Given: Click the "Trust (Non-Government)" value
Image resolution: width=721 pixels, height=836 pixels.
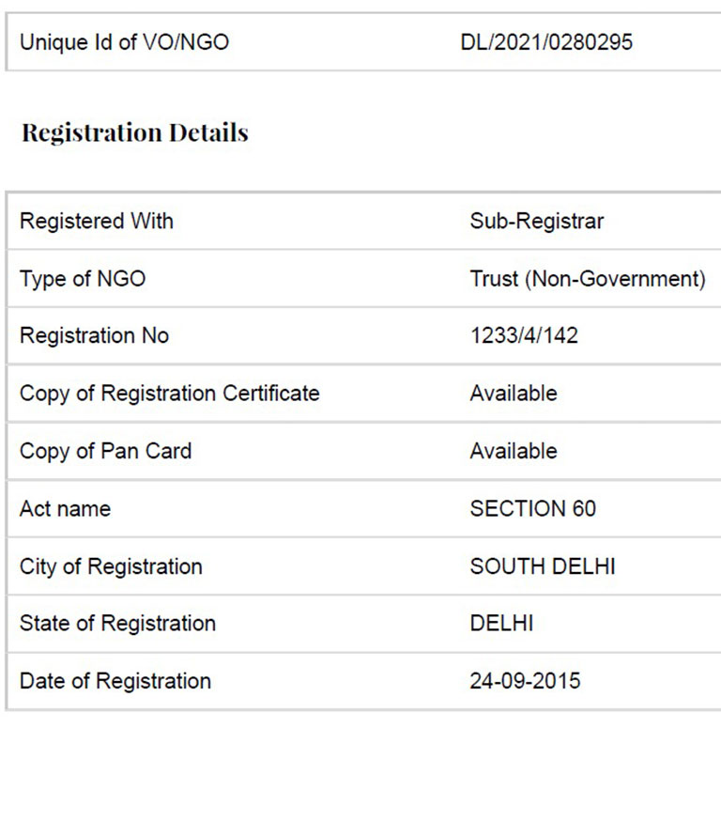Looking at the screenshot, I should click(588, 279).
